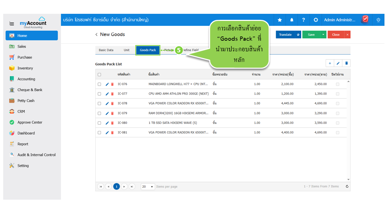This screenshot has height=211, width=388.
Task: Switch to the Basic Data tab
Action: click(106, 50)
